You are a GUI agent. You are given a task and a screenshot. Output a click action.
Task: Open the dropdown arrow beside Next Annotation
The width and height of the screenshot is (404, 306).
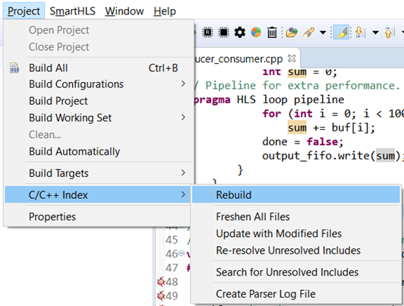coord(376,33)
